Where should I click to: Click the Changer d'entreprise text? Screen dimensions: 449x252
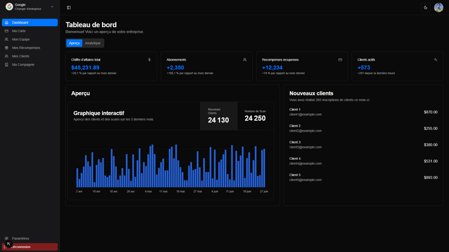pos(28,9)
